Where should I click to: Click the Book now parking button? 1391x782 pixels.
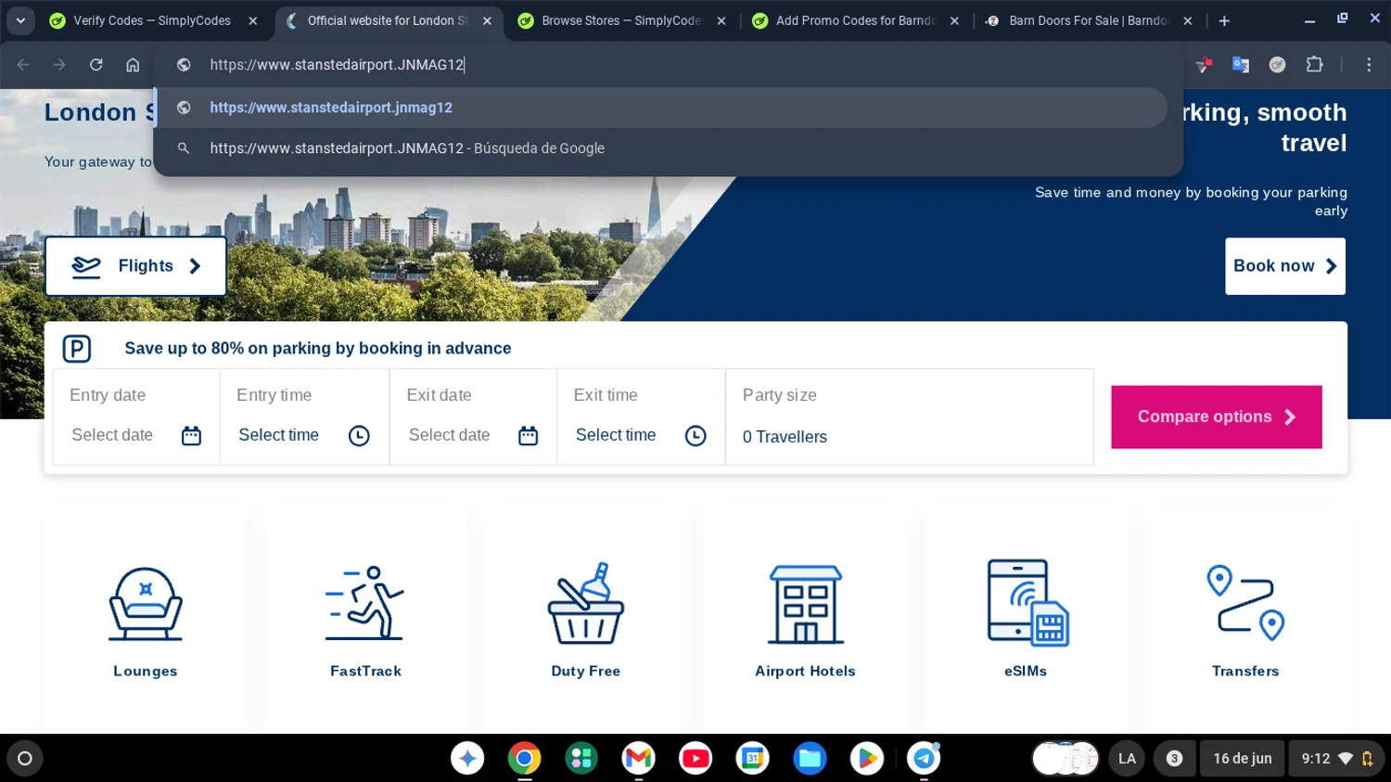tap(1284, 266)
